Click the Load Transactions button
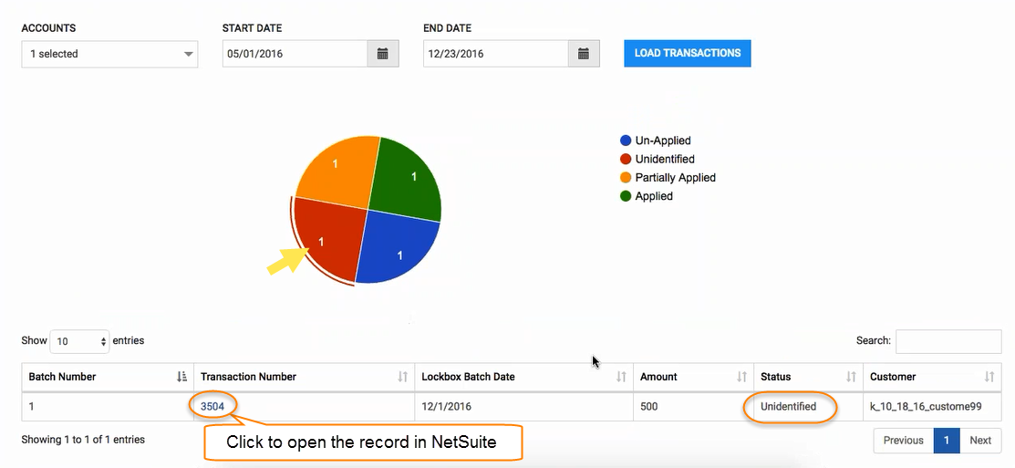The image size is (1015, 468). coord(688,53)
